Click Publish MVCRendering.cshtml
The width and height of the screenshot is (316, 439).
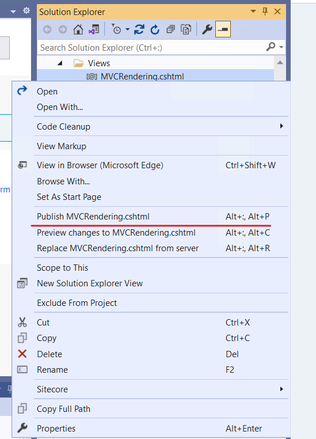pos(151,217)
